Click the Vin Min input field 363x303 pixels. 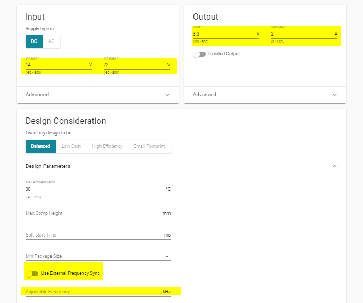(56, 64)
